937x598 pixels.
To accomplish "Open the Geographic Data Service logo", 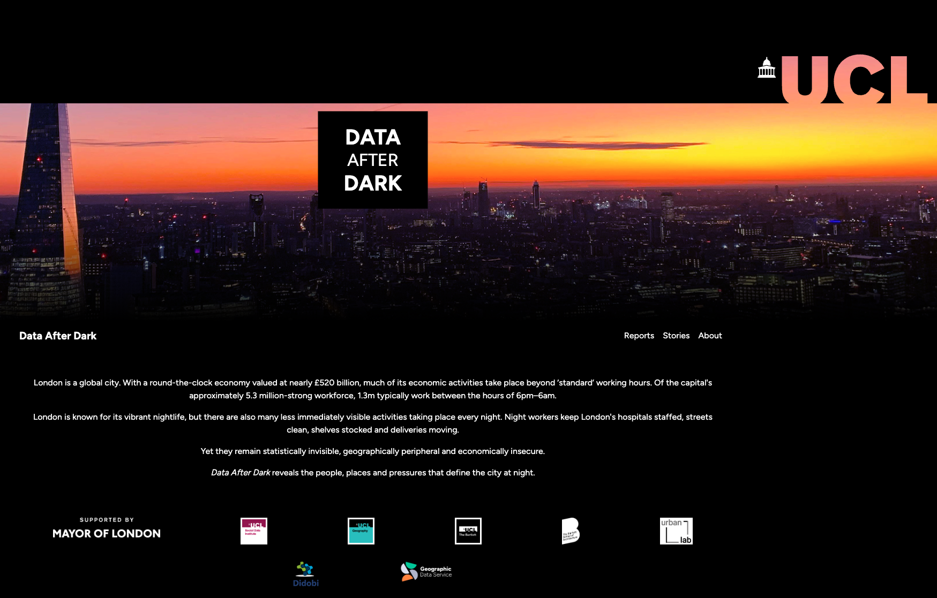I will point(426,572).
